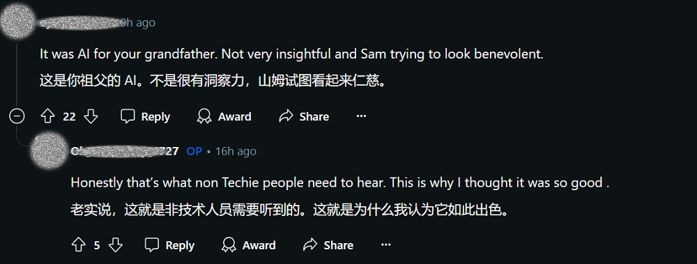
Task: Collapse the thread using the minus circle
Action: click(17, 117)
